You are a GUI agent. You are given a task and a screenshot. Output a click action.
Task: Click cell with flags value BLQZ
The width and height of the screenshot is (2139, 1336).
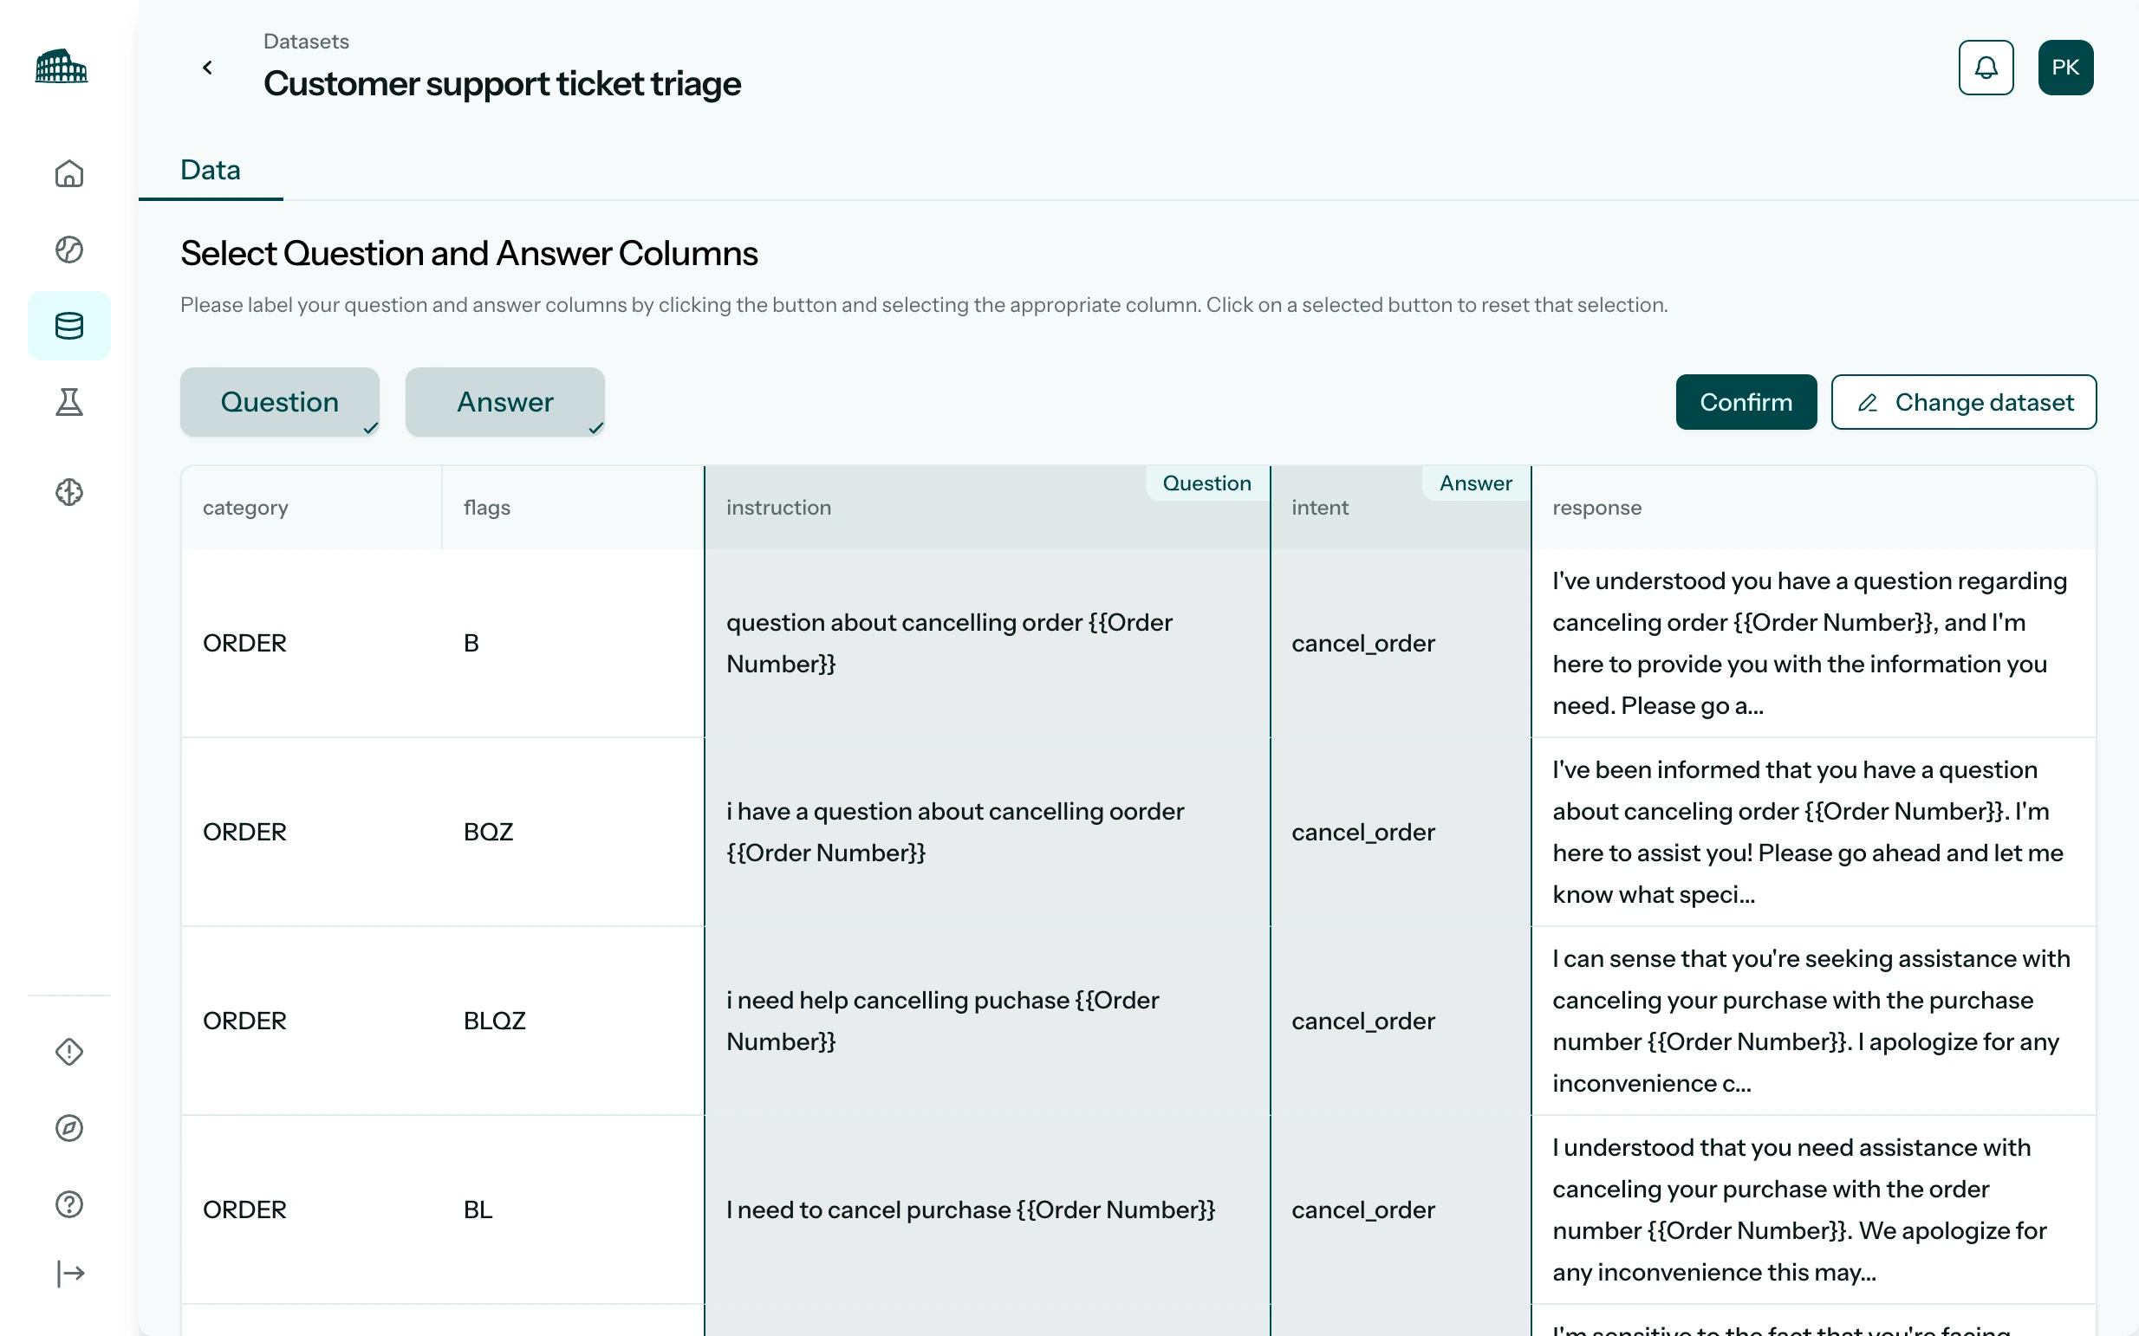(573, 1021)
